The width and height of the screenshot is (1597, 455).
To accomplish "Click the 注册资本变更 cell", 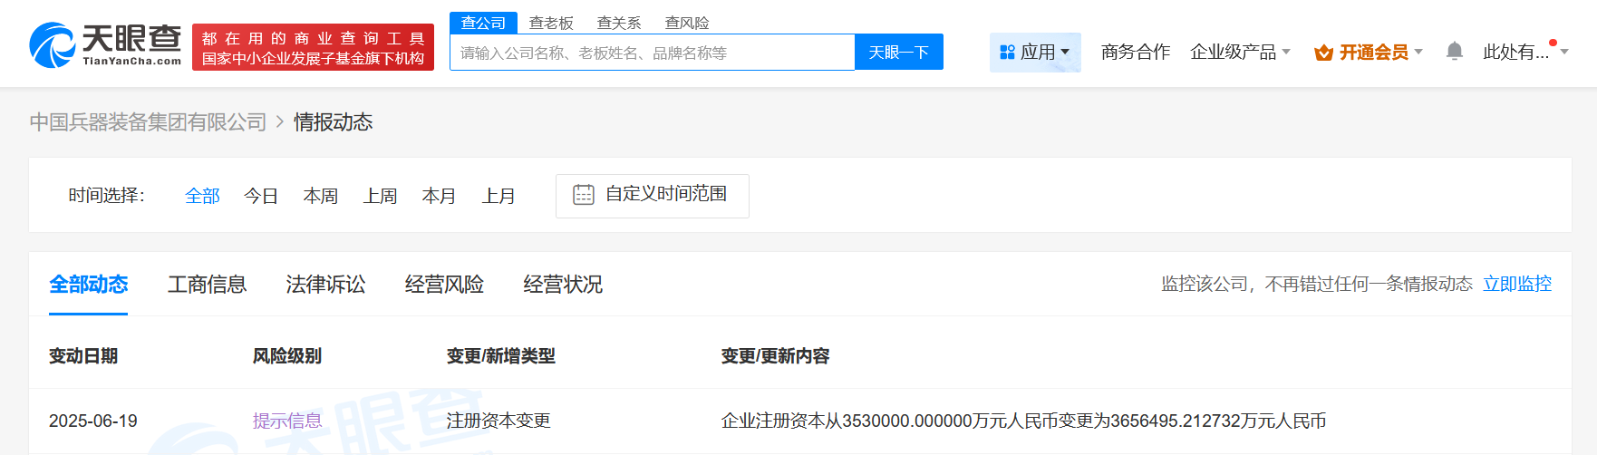I will [498, 421].
